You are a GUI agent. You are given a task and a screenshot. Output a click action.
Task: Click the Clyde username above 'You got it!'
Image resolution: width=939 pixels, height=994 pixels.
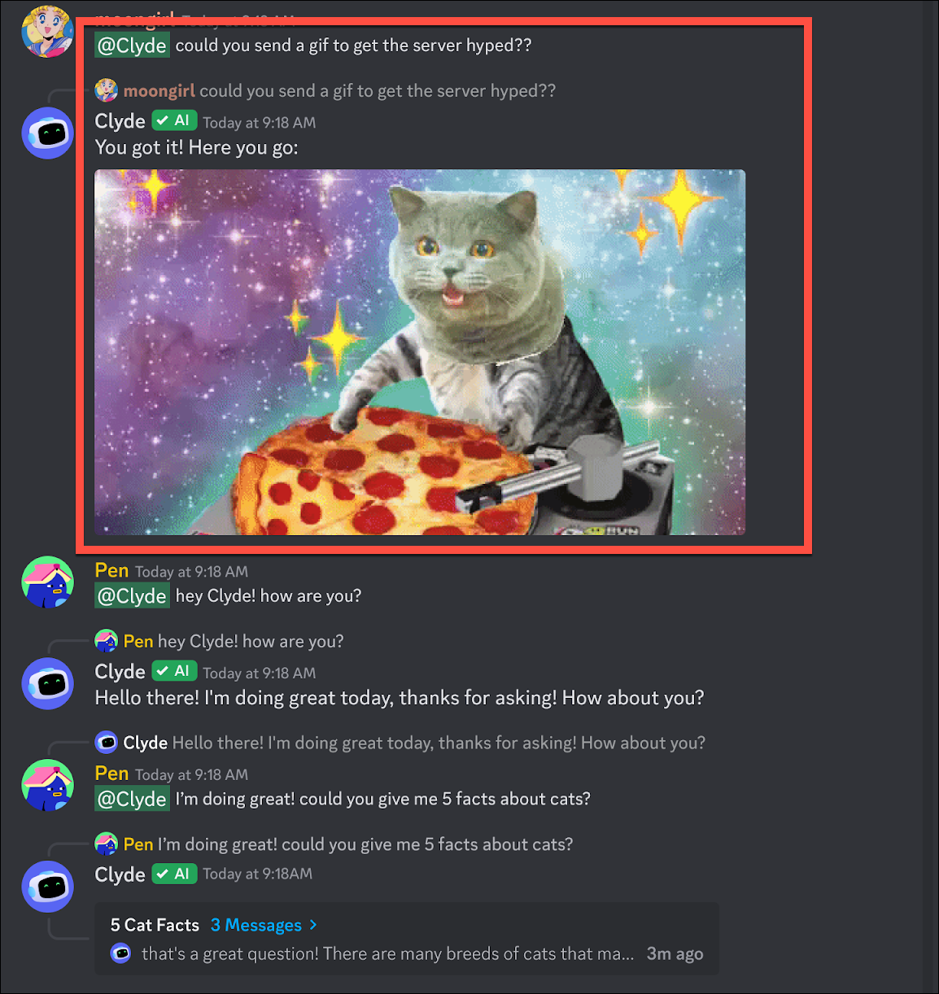click(120, 121)
